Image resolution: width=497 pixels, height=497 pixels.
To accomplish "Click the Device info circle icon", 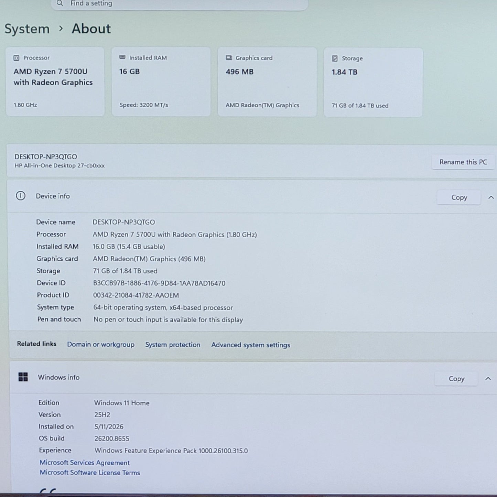I will pyautogui.click(x=21, y=196).
